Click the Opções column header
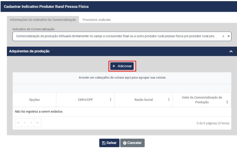Viewport: 237px width, 148px height. click(34, 100)
